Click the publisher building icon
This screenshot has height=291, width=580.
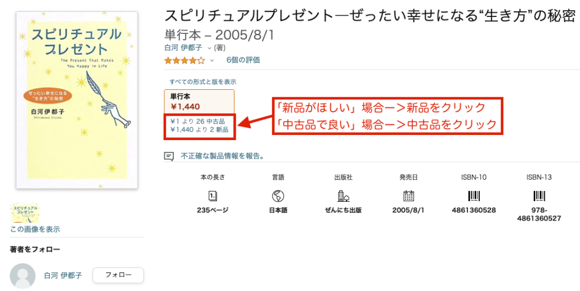coord(343,196)
